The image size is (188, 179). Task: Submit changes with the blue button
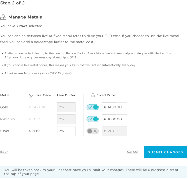(165, 152)
